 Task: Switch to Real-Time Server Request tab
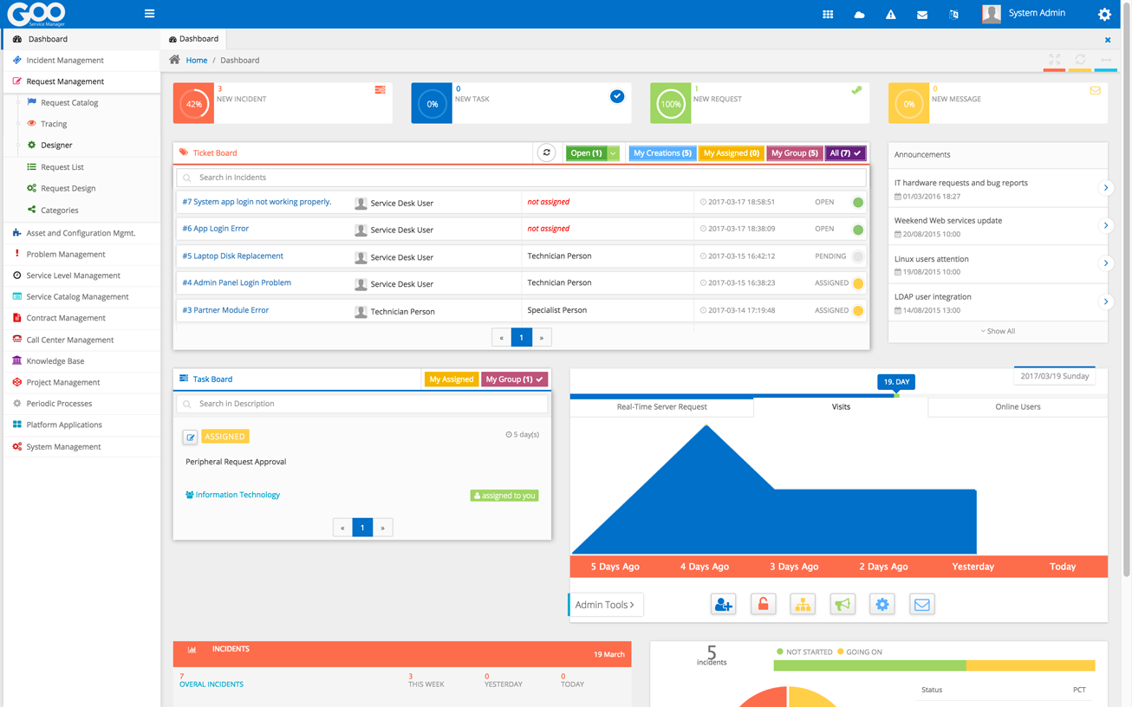pyautogui.click(x=662, y=406)
